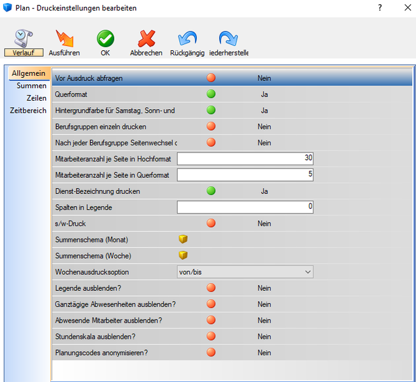416x382 pixels.
Task: Switch to the Zeitbereich tab
Action: click(28, 110)
